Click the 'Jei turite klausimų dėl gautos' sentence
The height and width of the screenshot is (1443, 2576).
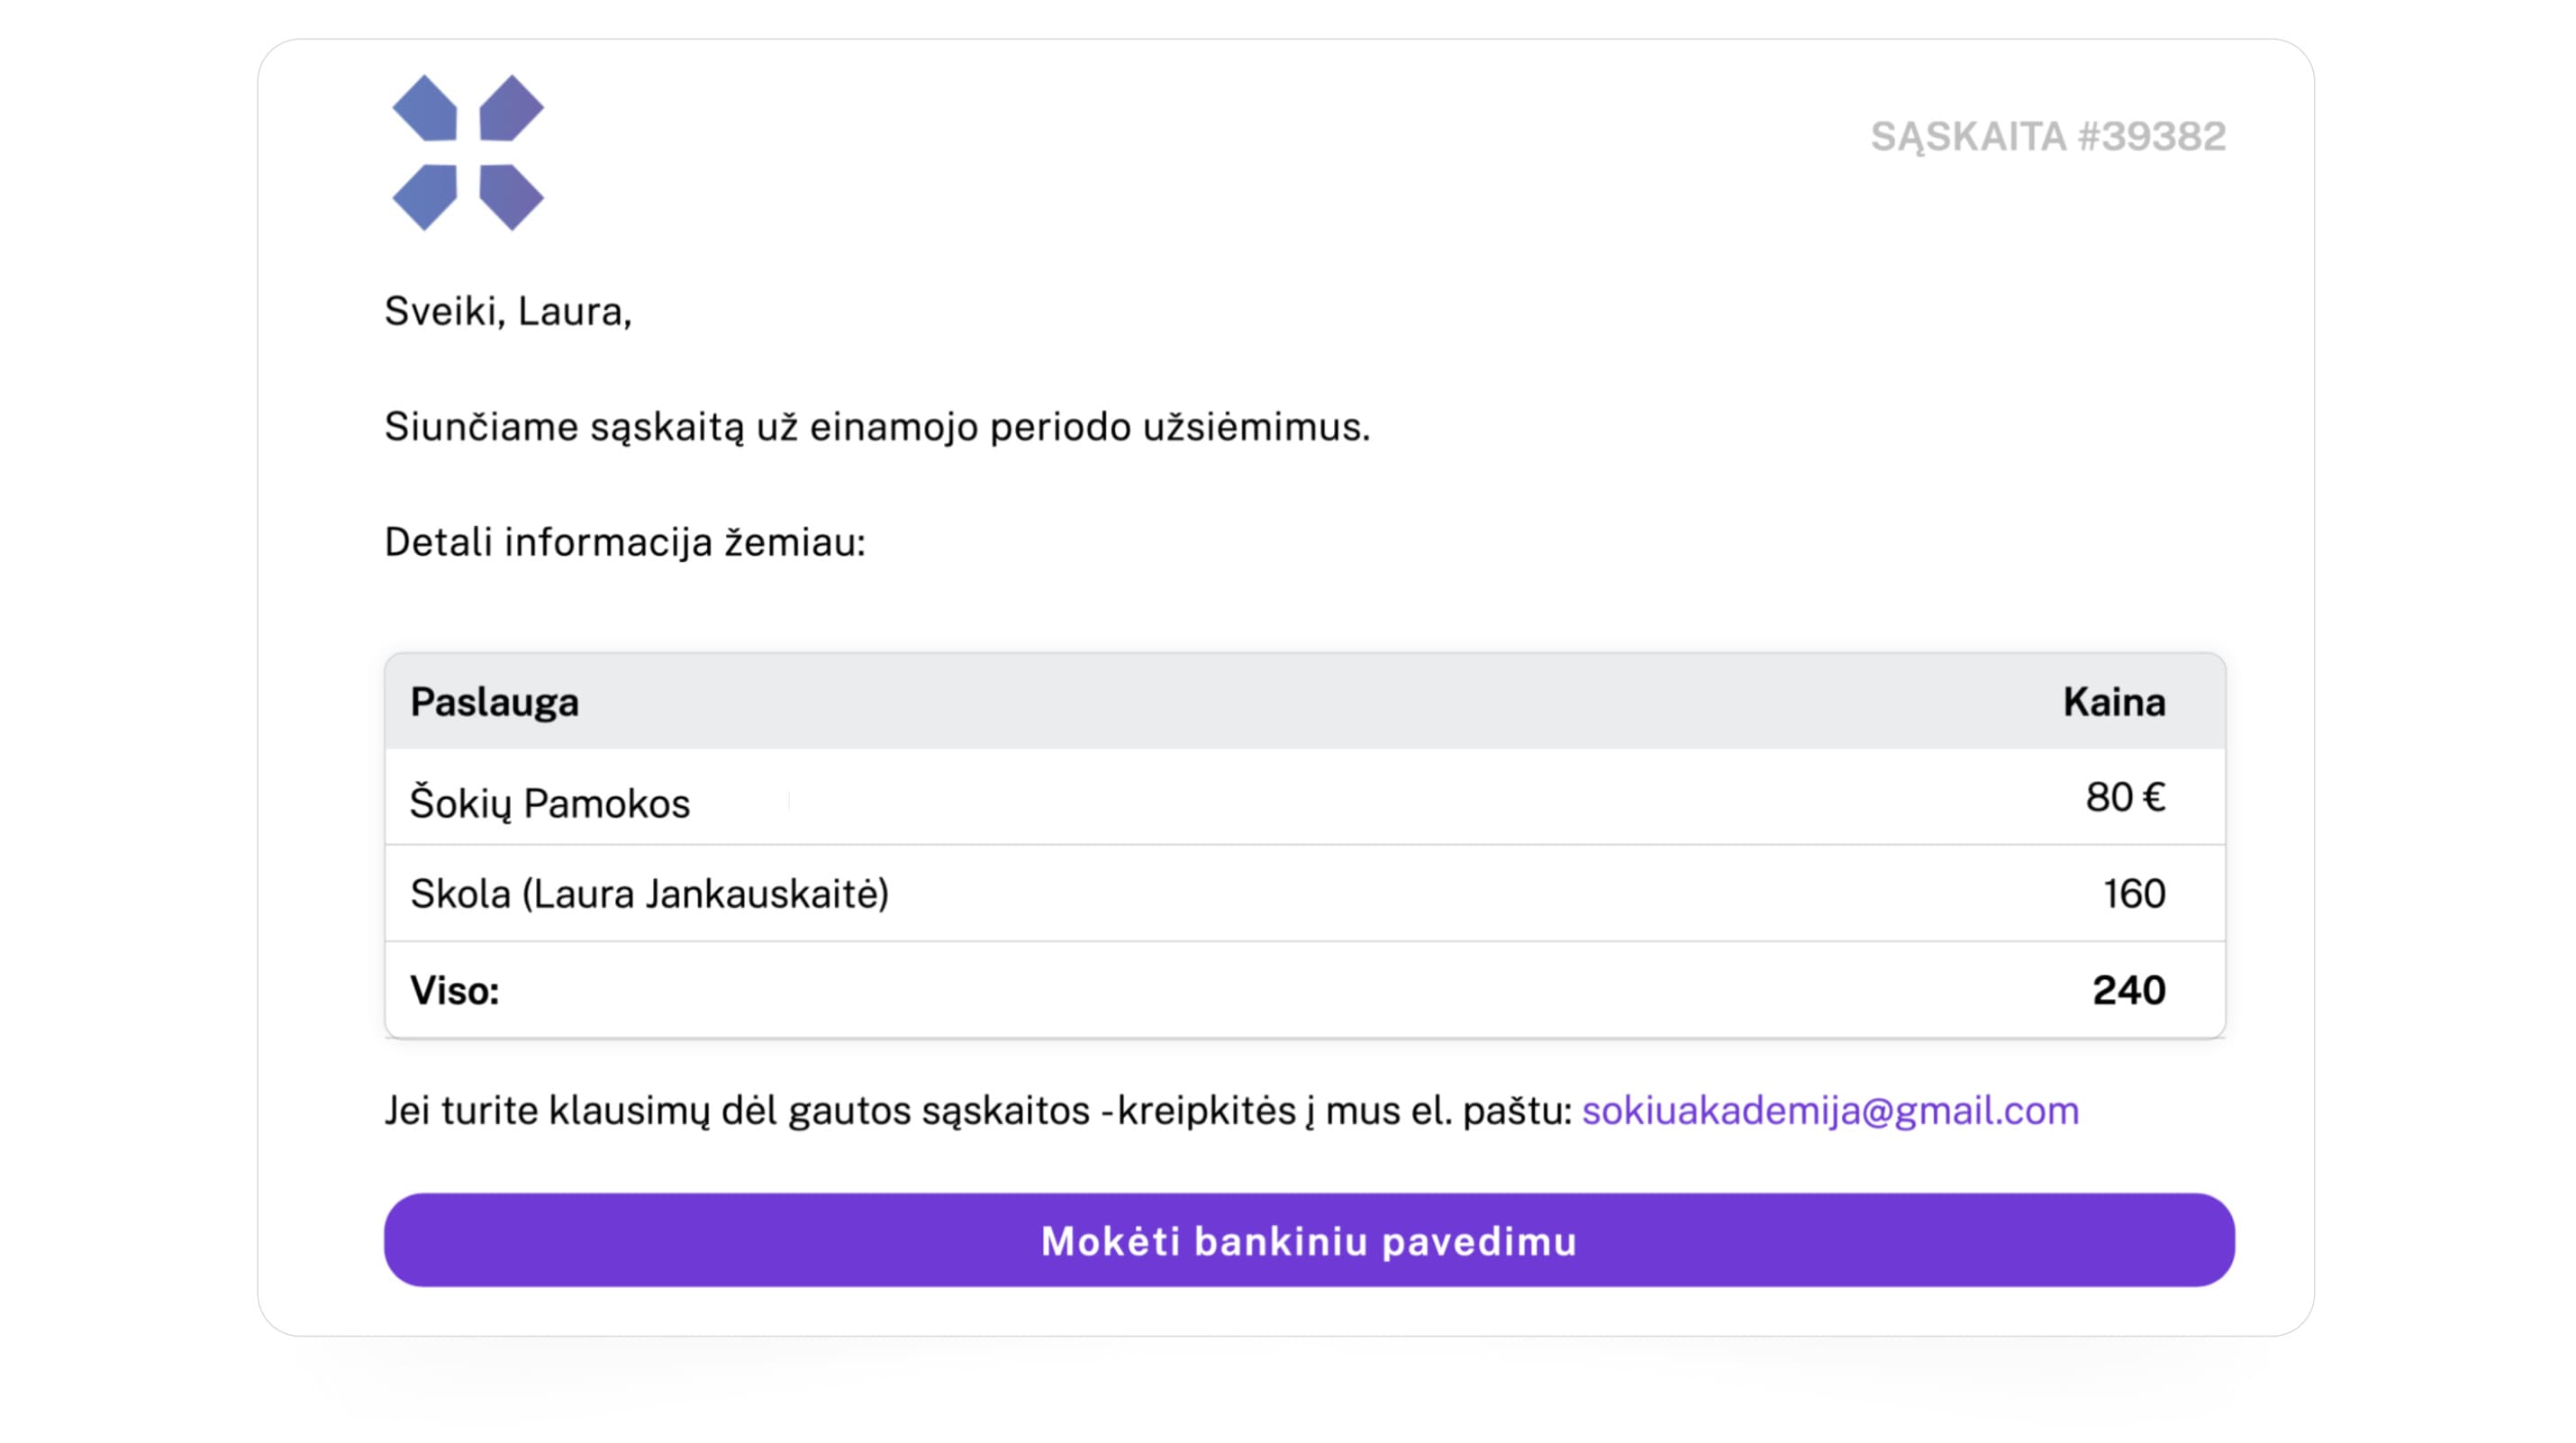coord(978,1111)
